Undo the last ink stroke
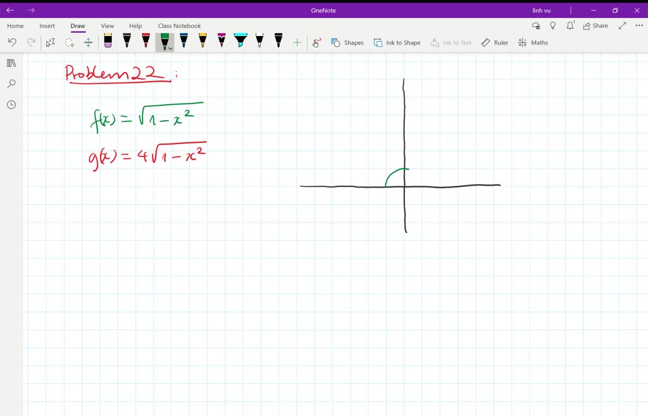The image size is (648, 416). [x=13, y=42]
